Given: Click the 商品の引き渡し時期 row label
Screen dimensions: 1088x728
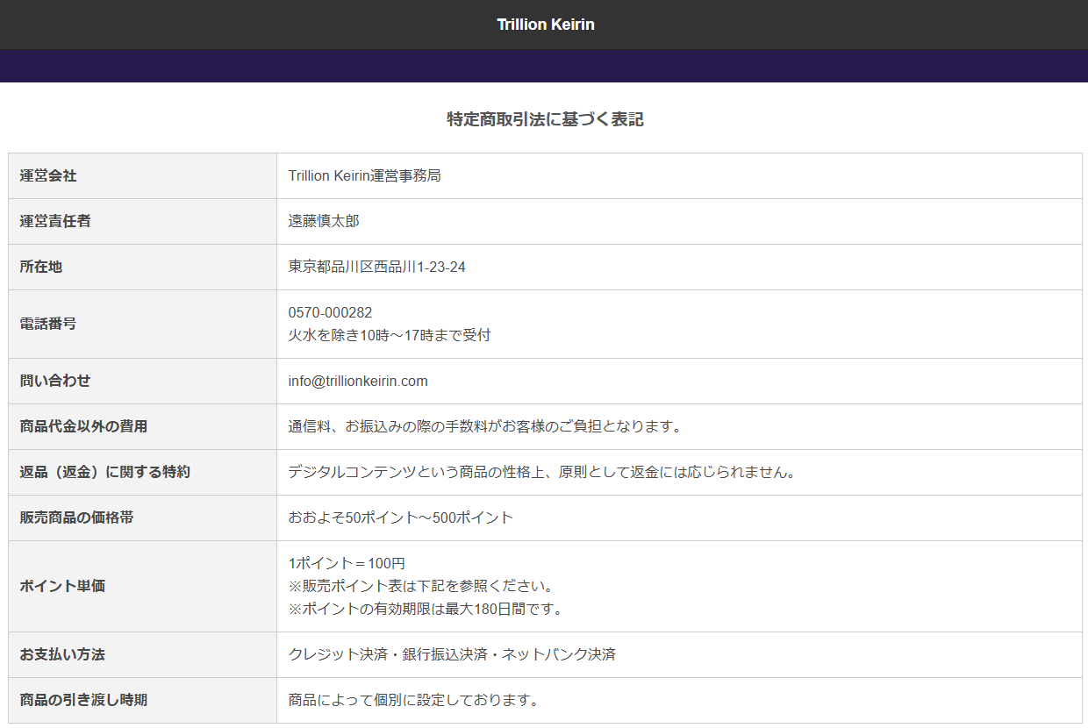Looking at the screenshot, I should [83, 700].
